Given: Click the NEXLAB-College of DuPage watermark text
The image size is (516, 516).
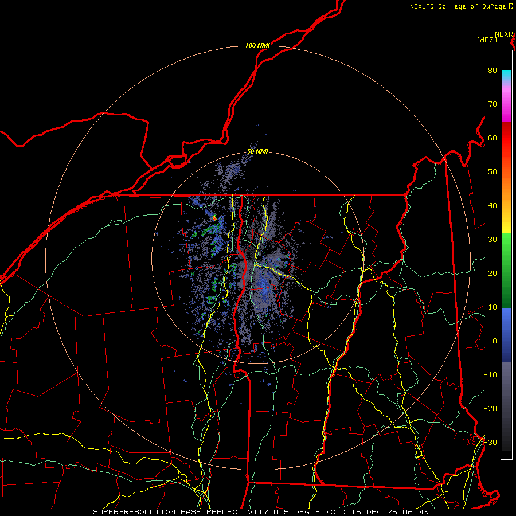Looking at the screenshot, I should coord(461,6).
